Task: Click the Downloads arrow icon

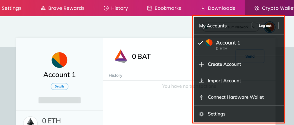Action: click(203, 8)
